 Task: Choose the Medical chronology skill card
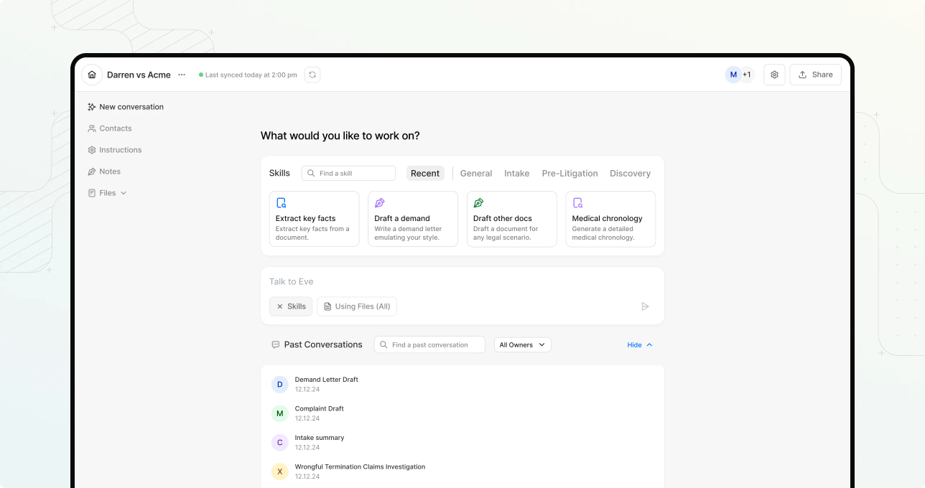pos(610,219)
